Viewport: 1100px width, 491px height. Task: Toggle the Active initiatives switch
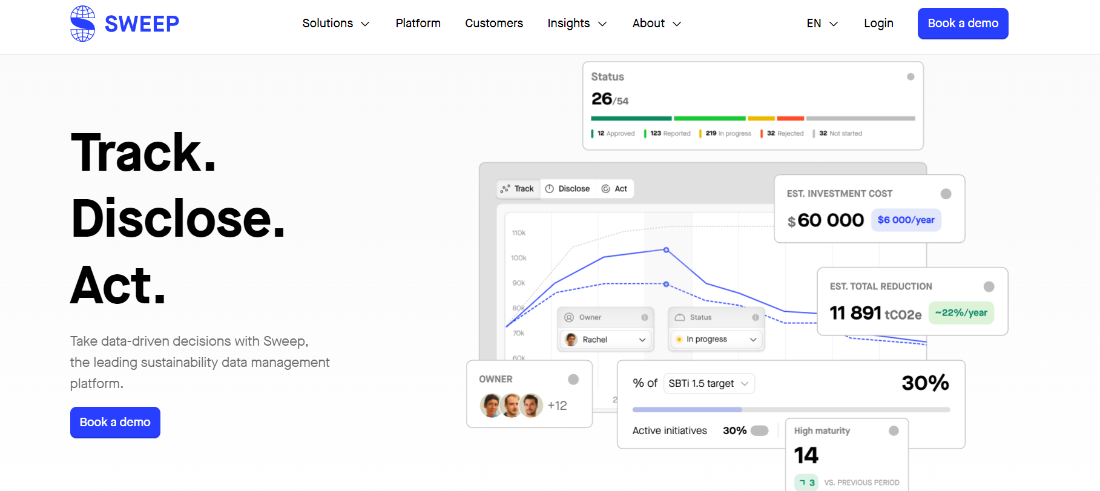[760, 430]
